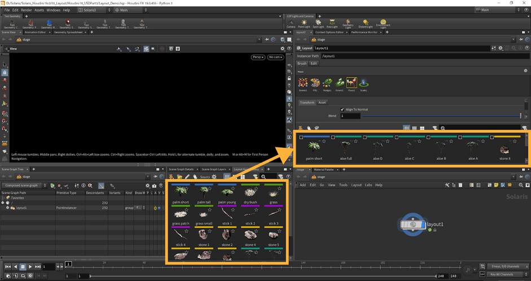Open the Material Palette tab
The width and height of the screenshot is (531, 281).
pos(323,169)
